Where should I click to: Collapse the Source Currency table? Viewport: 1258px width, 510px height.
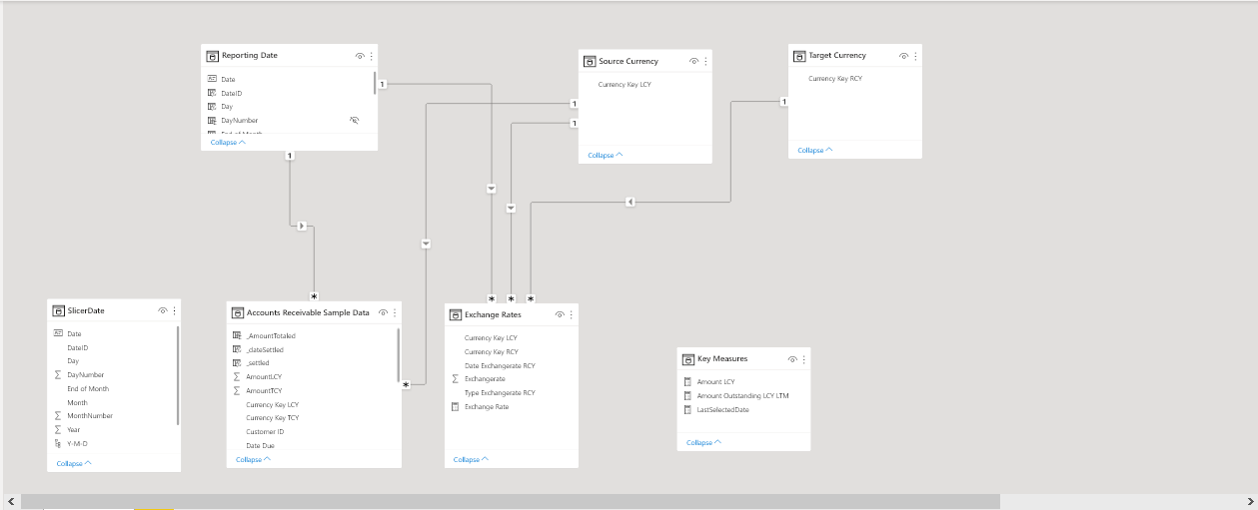click(x=606, y=155)
